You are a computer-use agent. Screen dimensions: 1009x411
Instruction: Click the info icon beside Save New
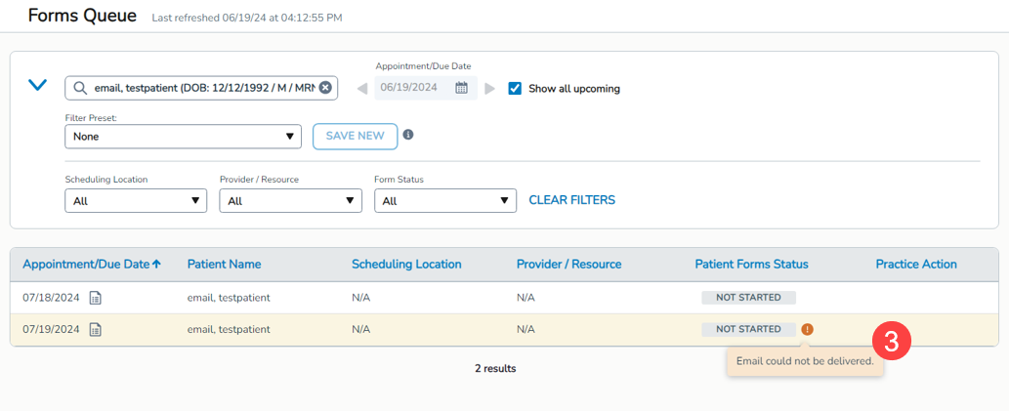pyautogui.click(x=408, y=135)
